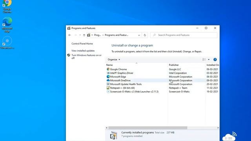Open Control Panel Home link

point(82,43)
